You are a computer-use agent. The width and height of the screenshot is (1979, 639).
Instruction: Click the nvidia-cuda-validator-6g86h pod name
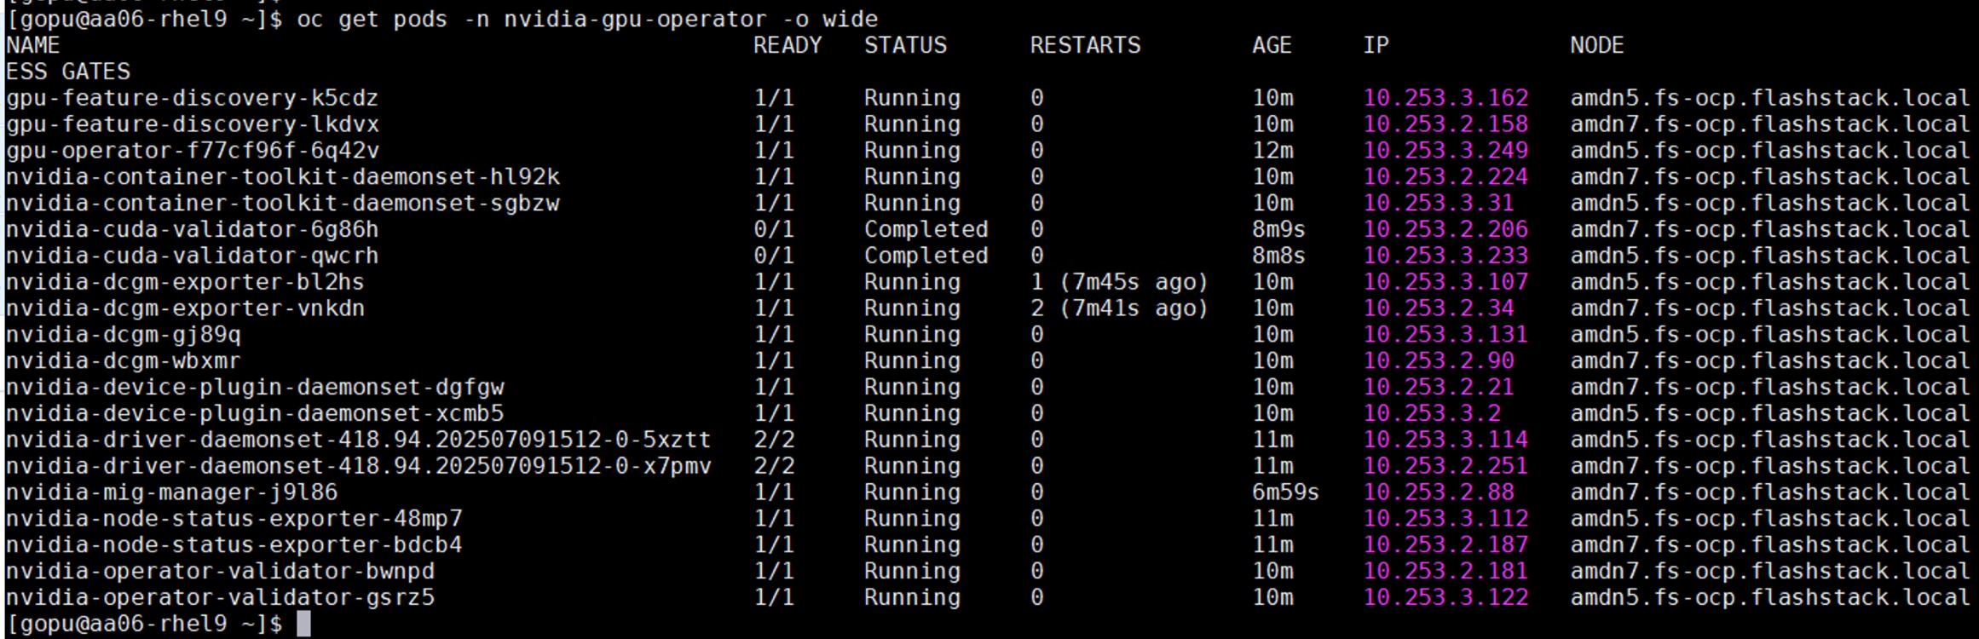coord(192,230)
